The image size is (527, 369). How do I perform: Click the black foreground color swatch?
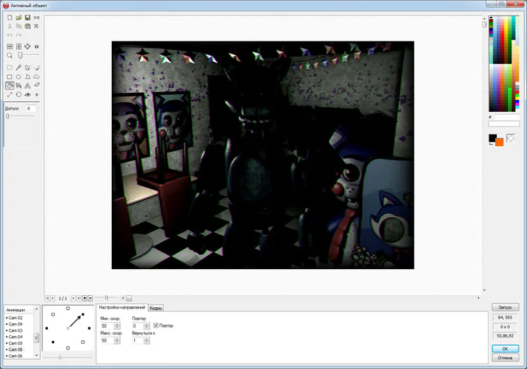pyautogui.click(x=492, y=138)
